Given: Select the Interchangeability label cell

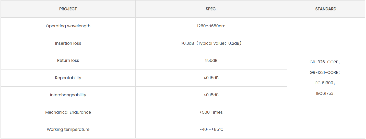Looking at the screenshot, I should [68, 95].
